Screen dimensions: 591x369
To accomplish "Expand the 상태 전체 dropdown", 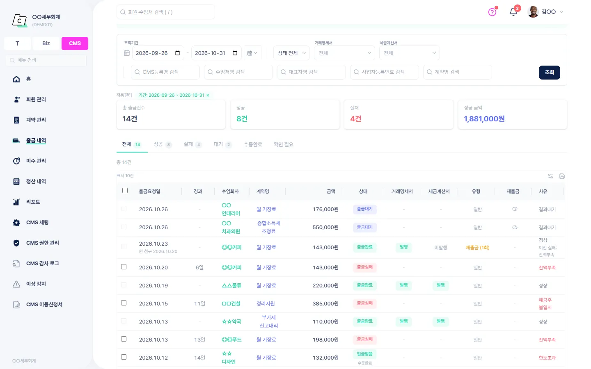I will [x=292, y=53].
